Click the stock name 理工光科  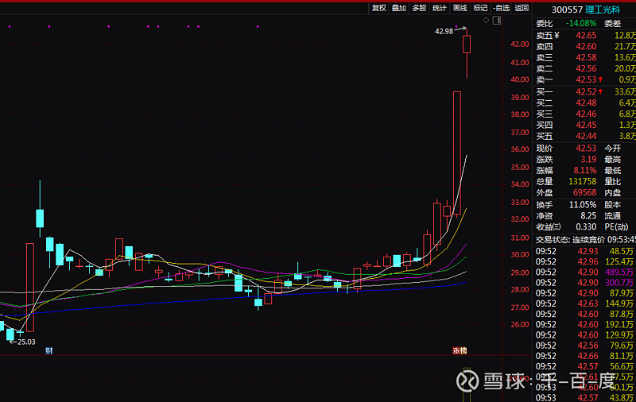606,10
